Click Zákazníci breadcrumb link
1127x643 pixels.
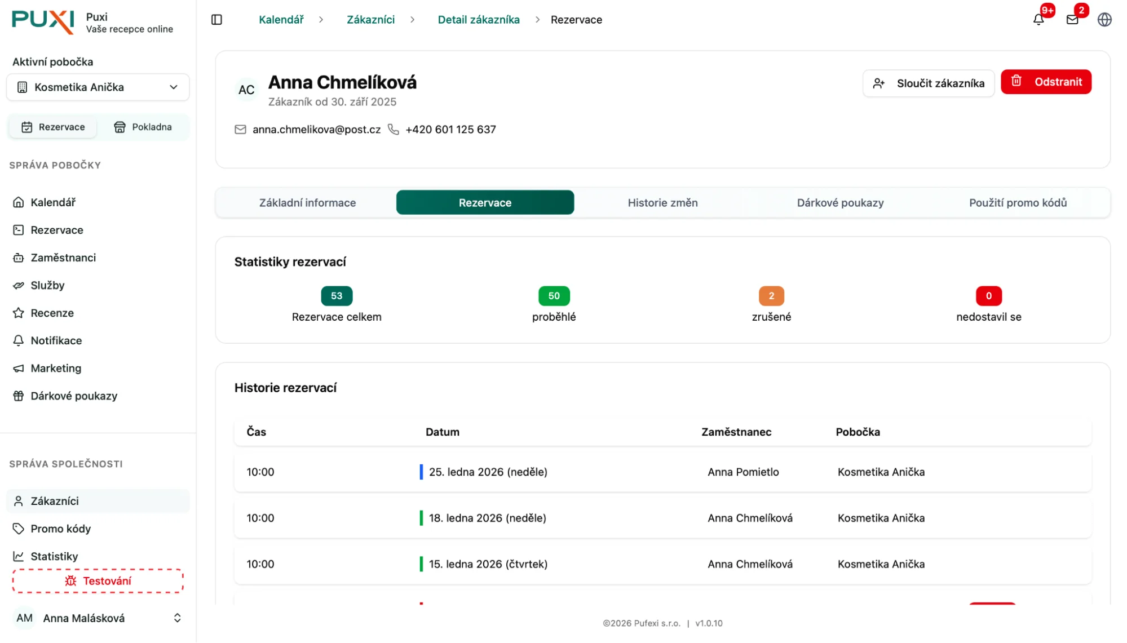[370, 20]
